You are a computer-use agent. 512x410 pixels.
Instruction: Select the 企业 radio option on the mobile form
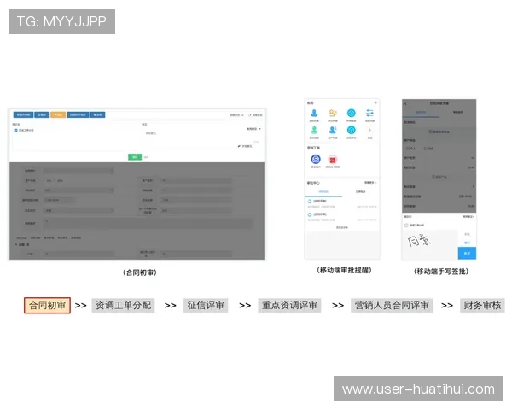428,149
